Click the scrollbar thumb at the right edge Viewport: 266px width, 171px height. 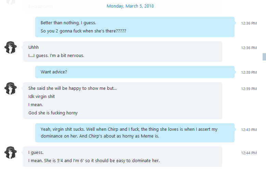point(264,57)
